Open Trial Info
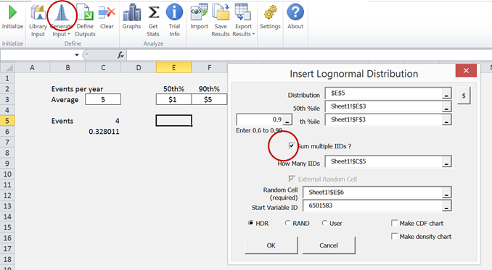The height and width of the screenshot is (270, 492). coord(174,20)
